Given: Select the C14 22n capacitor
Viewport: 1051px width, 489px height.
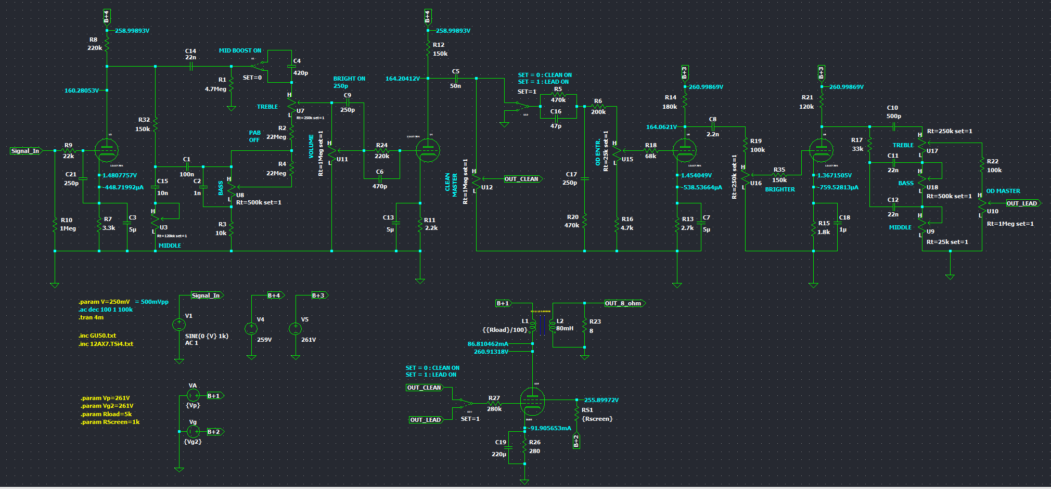Looking at the screenshot, I should tap(191, 67).
